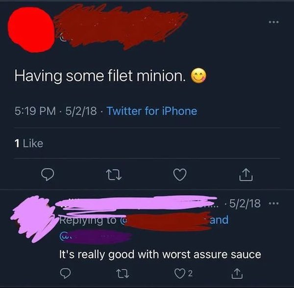The image size is (294, 288).
Task: Like the main tweet with the heart icon
Action: click(180, 174)
